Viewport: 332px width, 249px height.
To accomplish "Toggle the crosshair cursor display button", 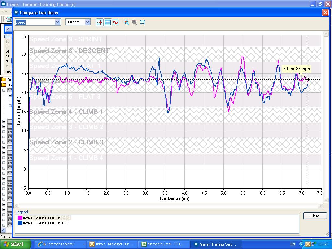I will (100, 22).
